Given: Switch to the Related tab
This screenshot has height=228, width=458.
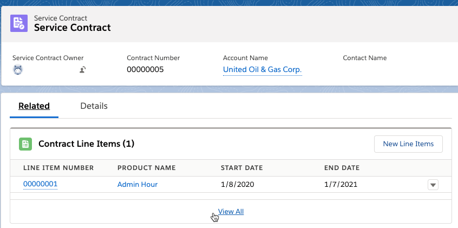Looking at the screenshot, I should [34, 106].
